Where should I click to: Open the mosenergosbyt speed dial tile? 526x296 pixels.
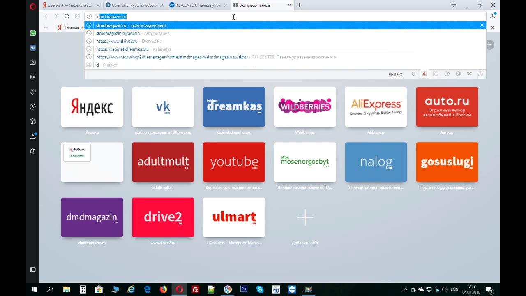point(305,162)
